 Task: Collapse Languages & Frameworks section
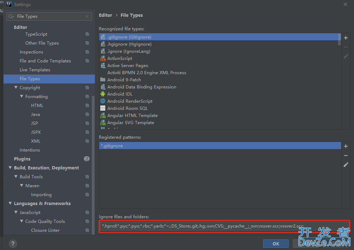point(10,203)
